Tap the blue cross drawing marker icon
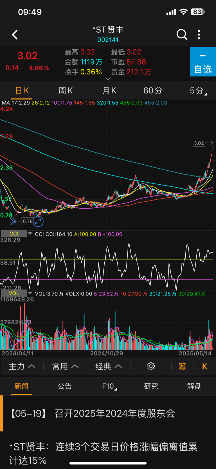Screen dimensions: 216x469 click(x=13, y=222)
